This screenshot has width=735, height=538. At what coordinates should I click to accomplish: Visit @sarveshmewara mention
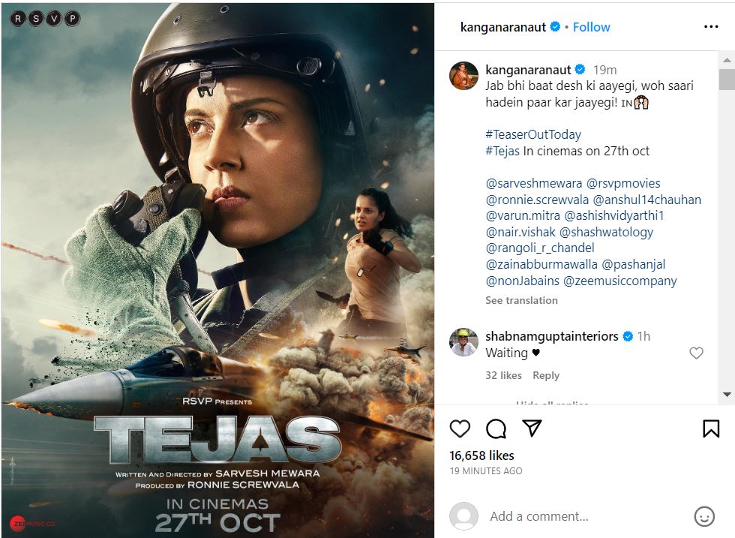(534, 183)
